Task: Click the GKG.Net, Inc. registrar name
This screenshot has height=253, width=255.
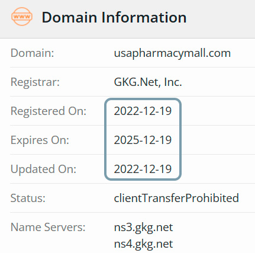Action: click(148, 82)
